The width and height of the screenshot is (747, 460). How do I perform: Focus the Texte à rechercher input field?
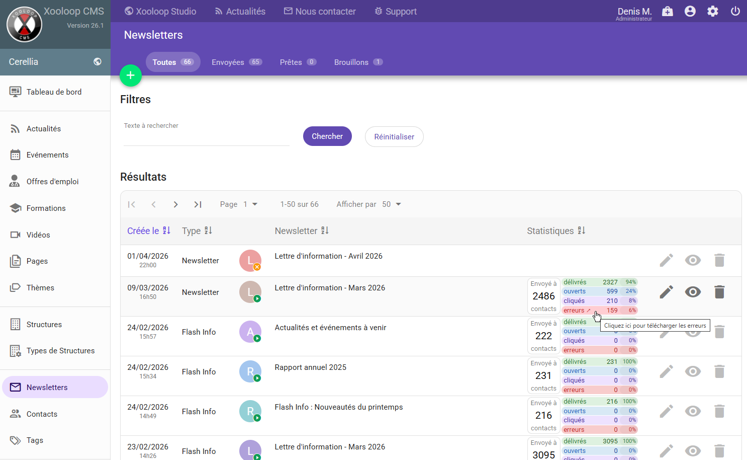206,138
